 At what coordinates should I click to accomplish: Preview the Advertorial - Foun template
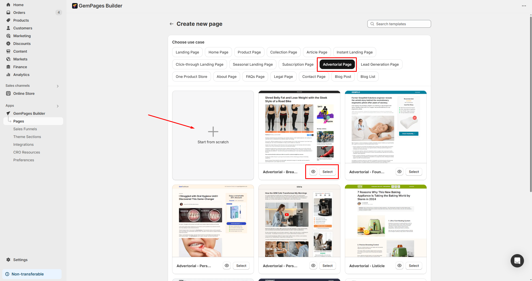[x=399, y=172]
